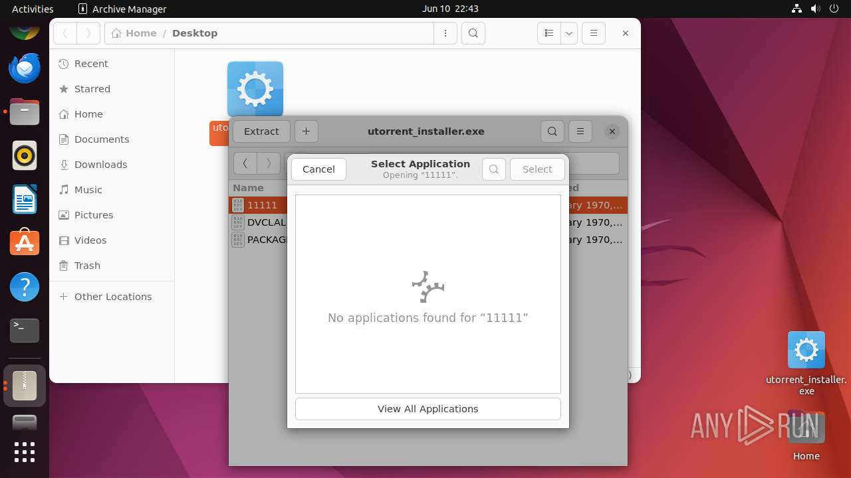Screen dimensions: 851x478
Task: Launch LibreOffice Writer from the dock
Action: coord(25,199)
